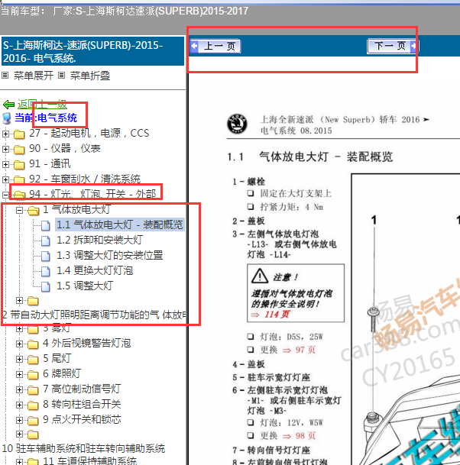Click the 当前:电气系统 label
Viewport: 460px width, 465px height.
46,118
